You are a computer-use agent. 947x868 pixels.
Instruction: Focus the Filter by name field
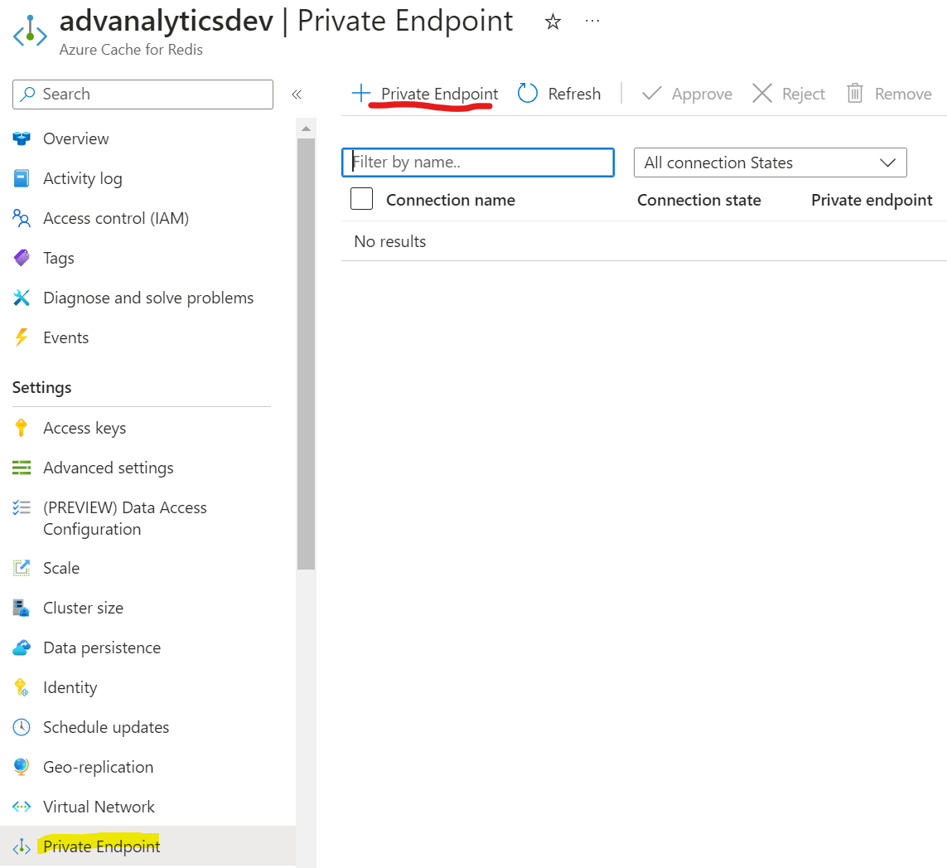pos(478,162)
